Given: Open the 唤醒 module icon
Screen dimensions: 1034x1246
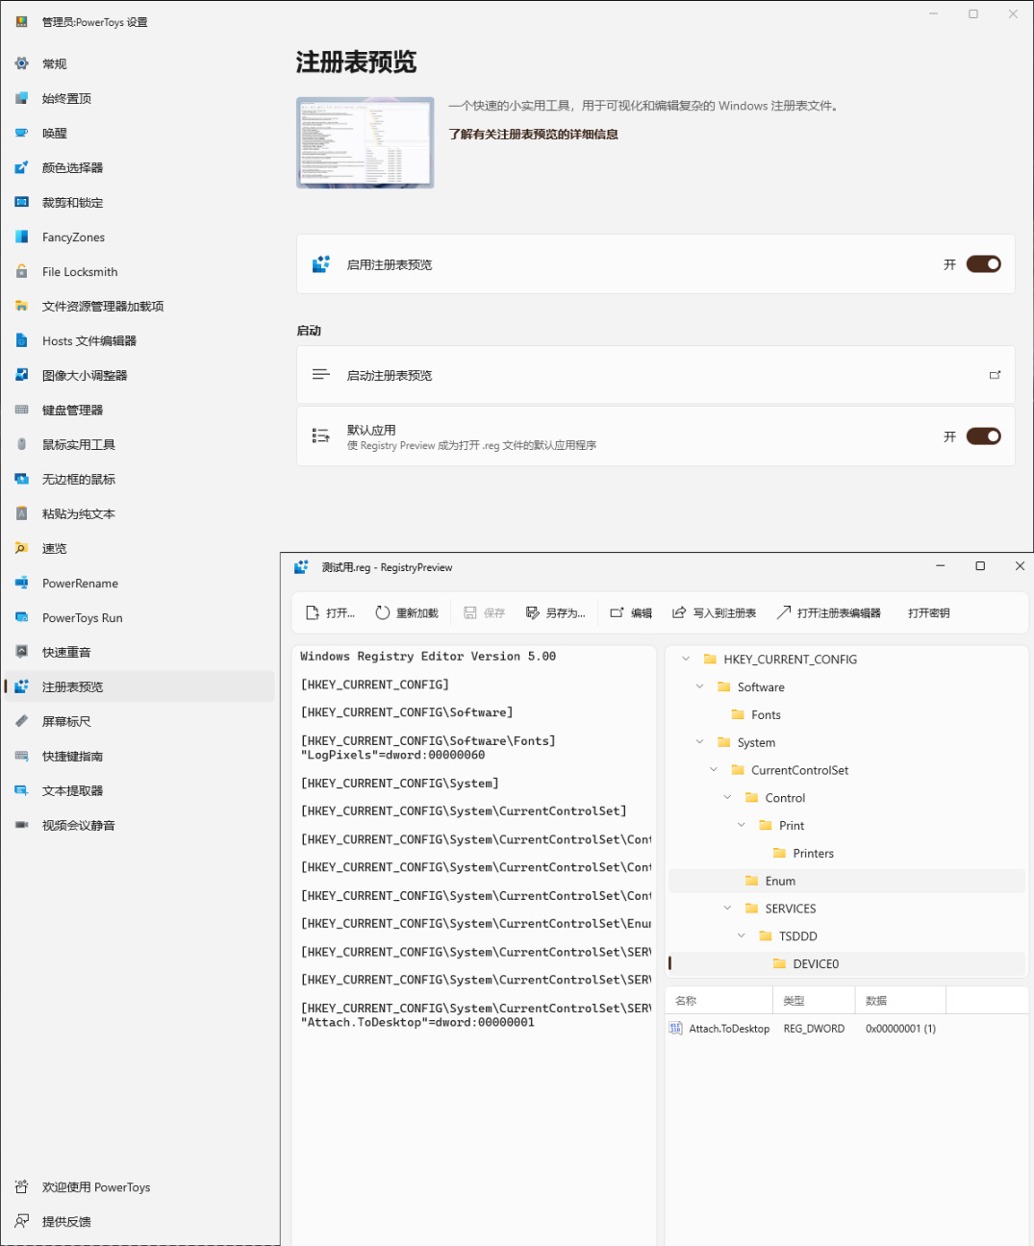Looking at the screenshot, I should 21,133.
